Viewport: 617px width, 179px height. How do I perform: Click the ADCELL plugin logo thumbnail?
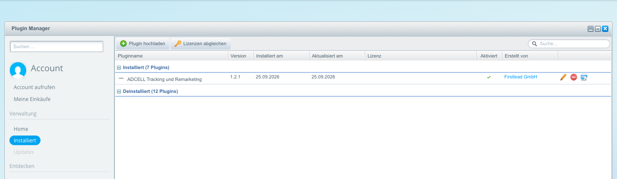click(x=121, y=79)
